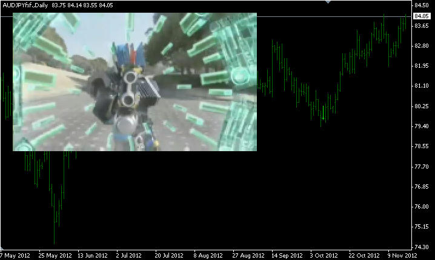Click the 77.70 price scale label
Image resolution: width=435 pixels, height=260 pixels.
(422, 167)
